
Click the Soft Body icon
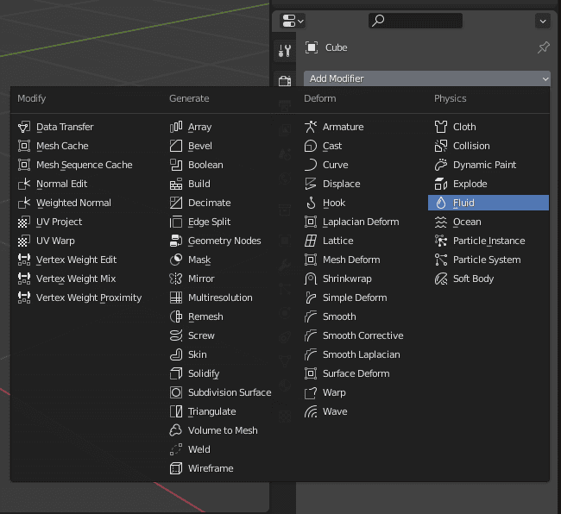tap(441, 279)
